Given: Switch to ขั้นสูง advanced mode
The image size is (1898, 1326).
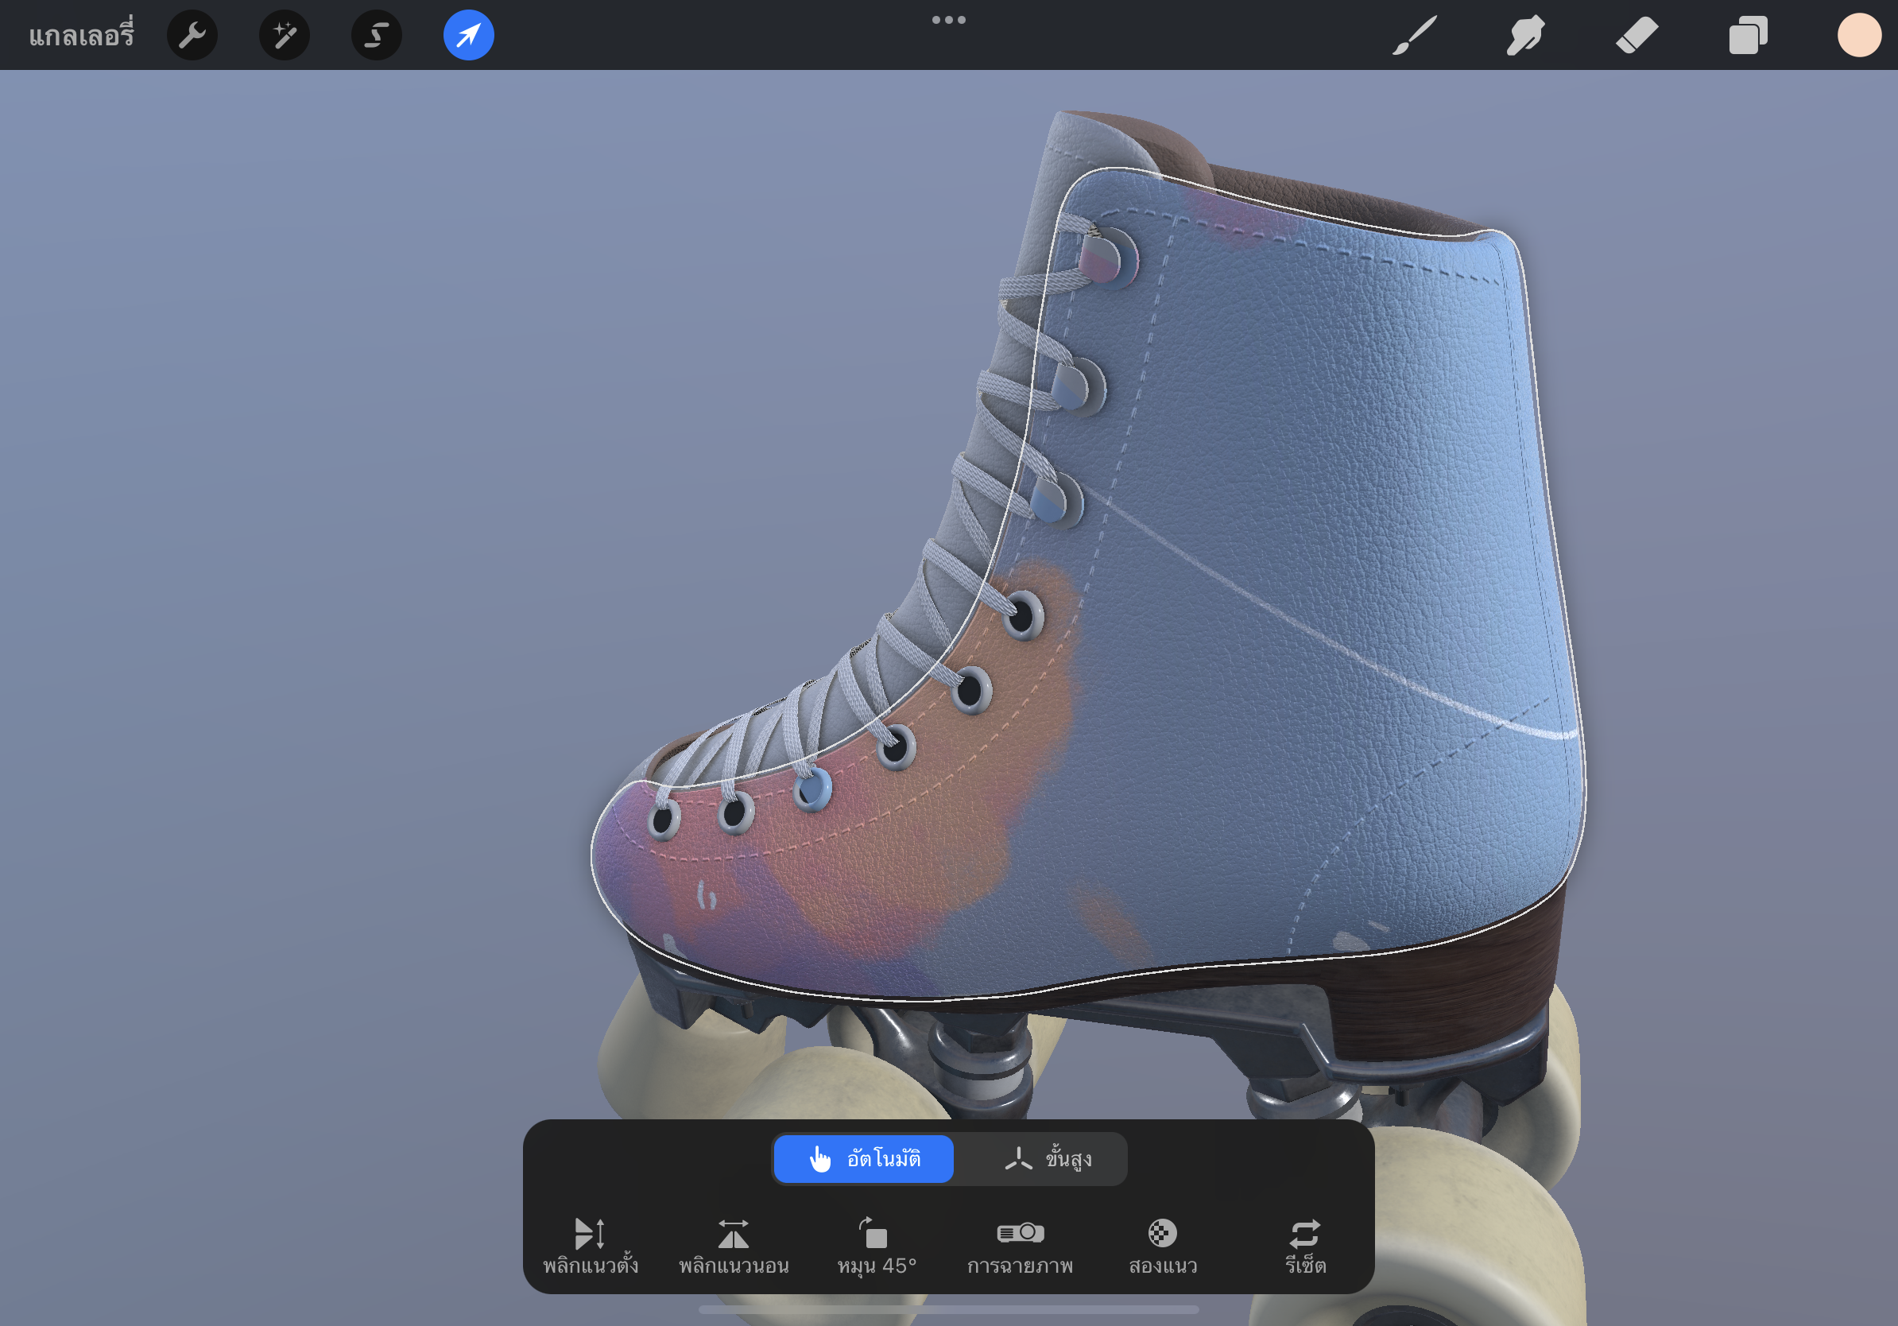Looking at the screenshot, I should [x=1048, y=1158].
